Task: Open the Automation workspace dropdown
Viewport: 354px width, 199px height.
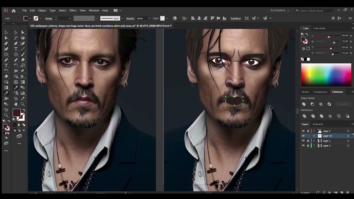Action: tap(280, 11)
